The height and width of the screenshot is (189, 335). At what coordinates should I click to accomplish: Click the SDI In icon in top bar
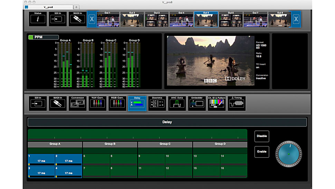click(x=57, y=19)
